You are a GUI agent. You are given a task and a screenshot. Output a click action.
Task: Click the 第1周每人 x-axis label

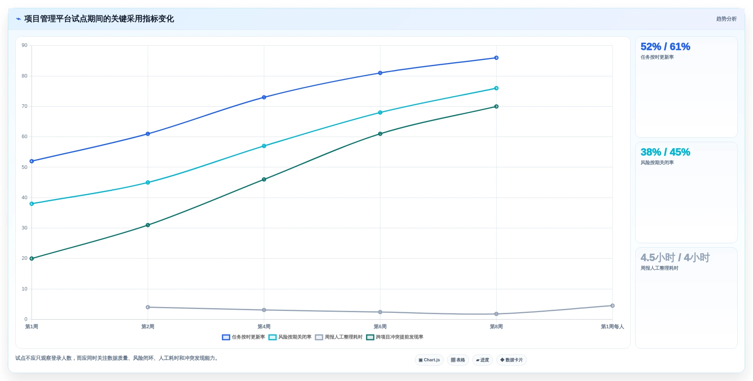612,327
